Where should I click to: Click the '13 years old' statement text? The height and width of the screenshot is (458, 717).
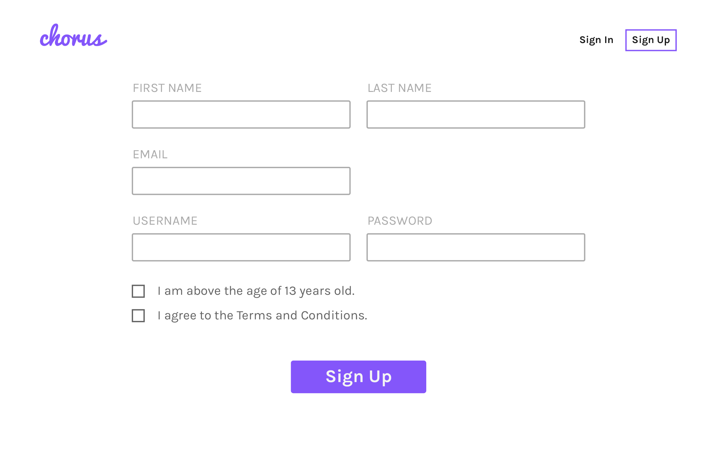coord(256,291)
